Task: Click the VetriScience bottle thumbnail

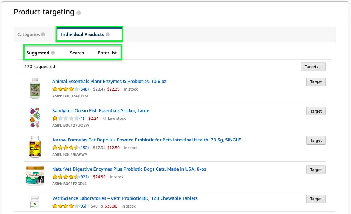Action: pyautogui.click(x=35, y=202)
